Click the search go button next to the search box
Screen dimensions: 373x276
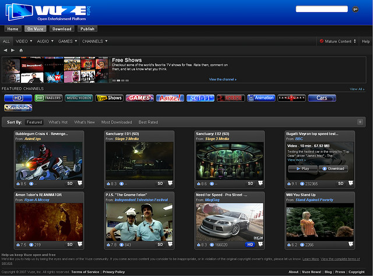(356, 9)
